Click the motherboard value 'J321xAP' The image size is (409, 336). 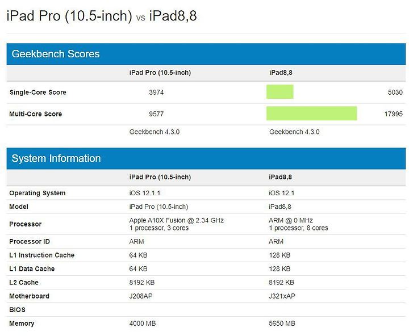tap(282, 296)
